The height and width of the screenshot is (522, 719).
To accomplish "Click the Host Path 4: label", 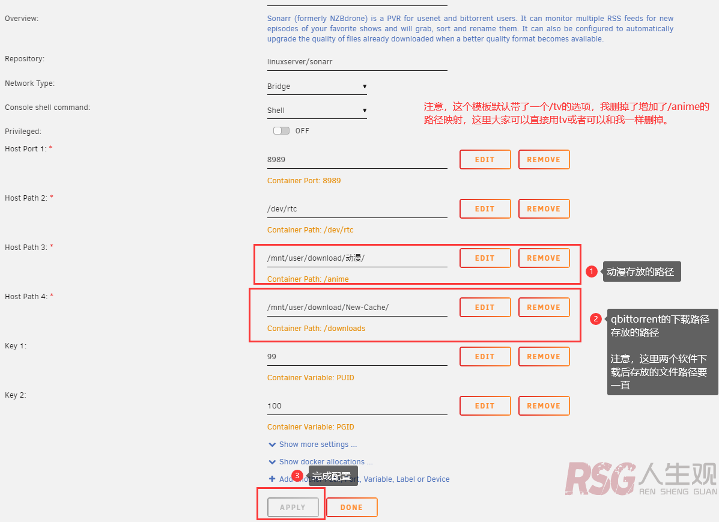I will (x=26, y=296).
